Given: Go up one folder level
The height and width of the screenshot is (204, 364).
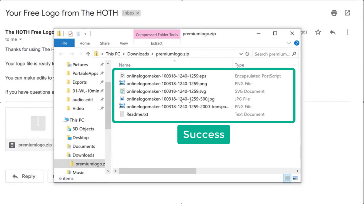Looking at the screenshot, I should 88,54.
